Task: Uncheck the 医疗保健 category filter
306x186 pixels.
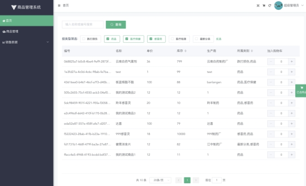Action: click(x=134, y=39)
